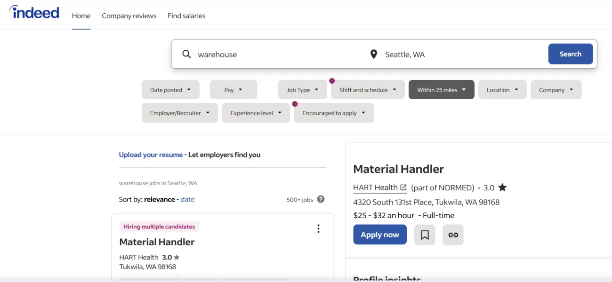Switch to the Find salaries tab

(186, 16)
